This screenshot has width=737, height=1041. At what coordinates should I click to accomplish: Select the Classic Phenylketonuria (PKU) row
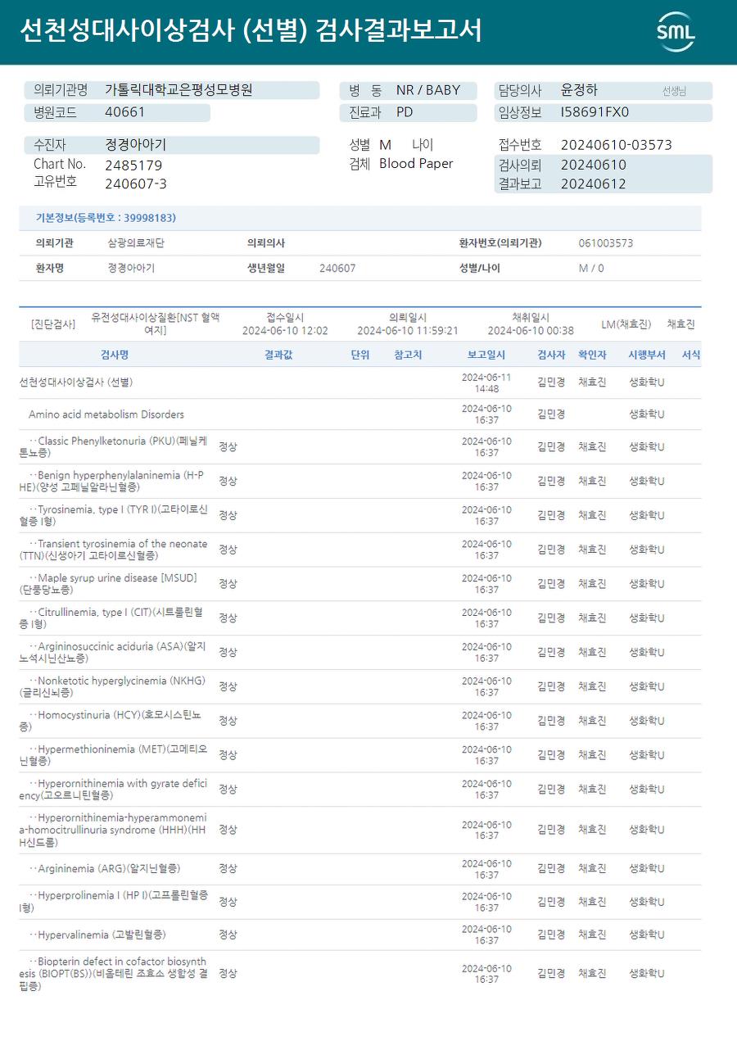(360, 447)
